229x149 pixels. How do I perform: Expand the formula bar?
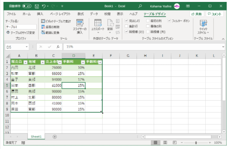223,47
